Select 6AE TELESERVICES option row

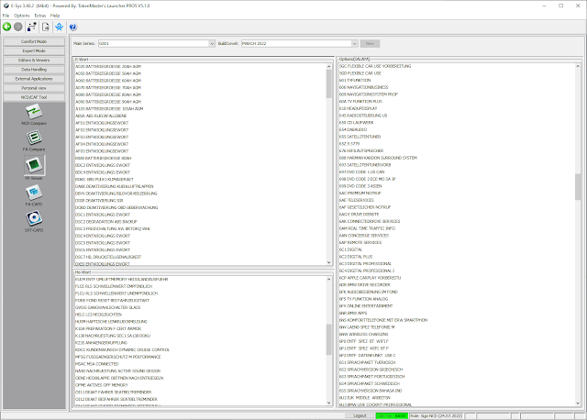pos(457,200)
